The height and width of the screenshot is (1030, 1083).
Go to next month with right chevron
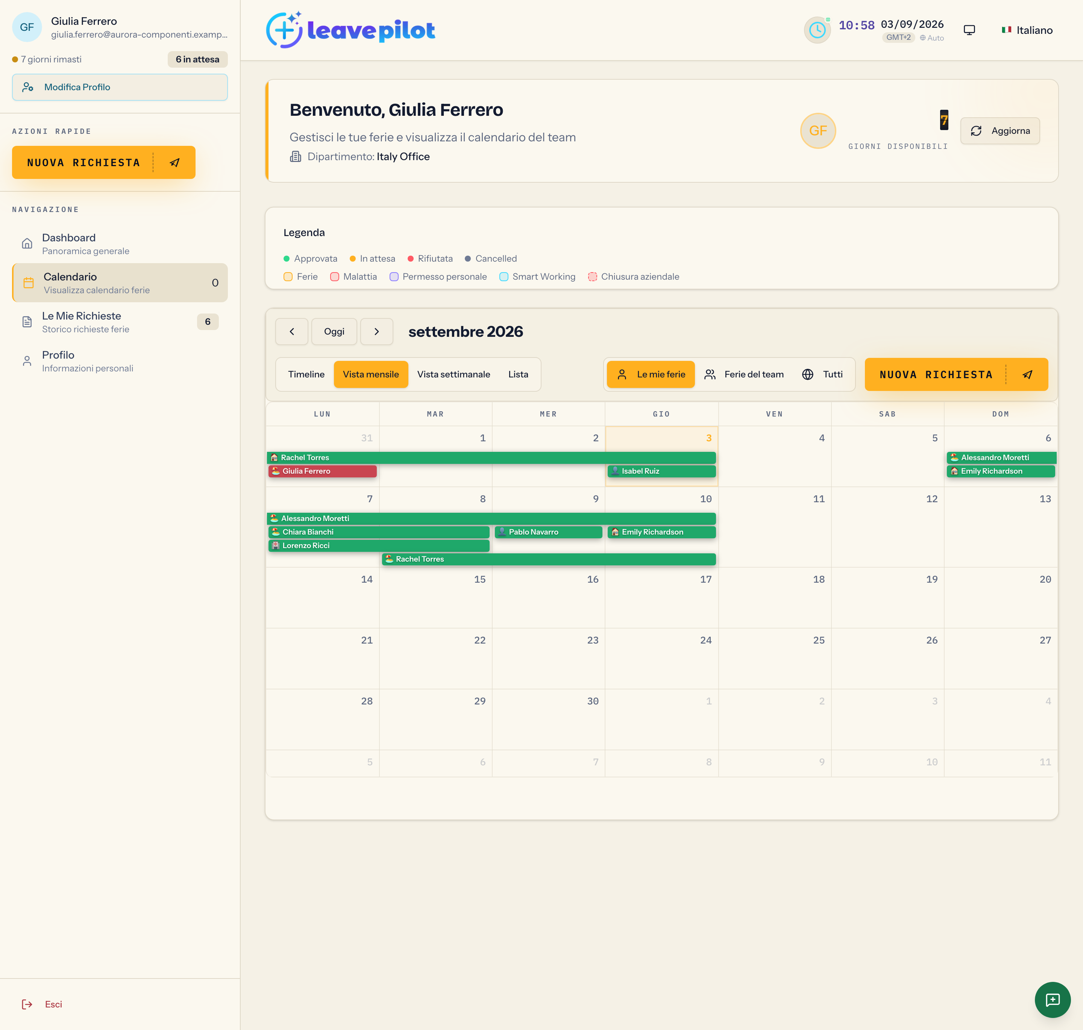point(377,332)
